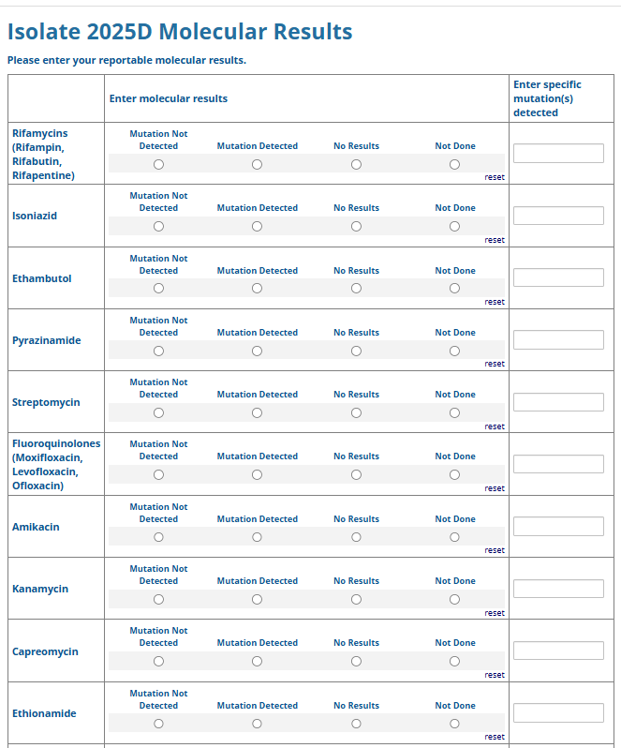
Task: Select Mutation Detected for Streptomycin
Action: pyautogui.click(x=257, y=412)
